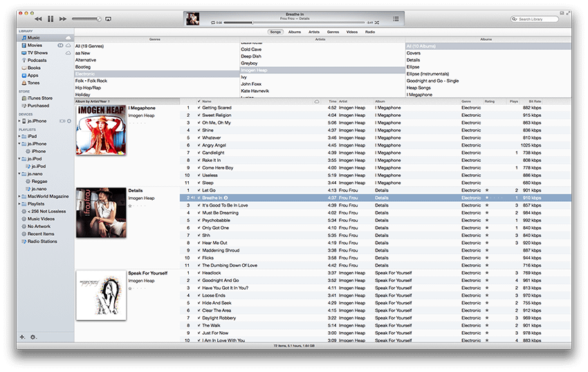Image resolution: width=588 pixels, height=372 pixels.
Task: Select the Ellipse album in the browser
Action: click(413, 67)
